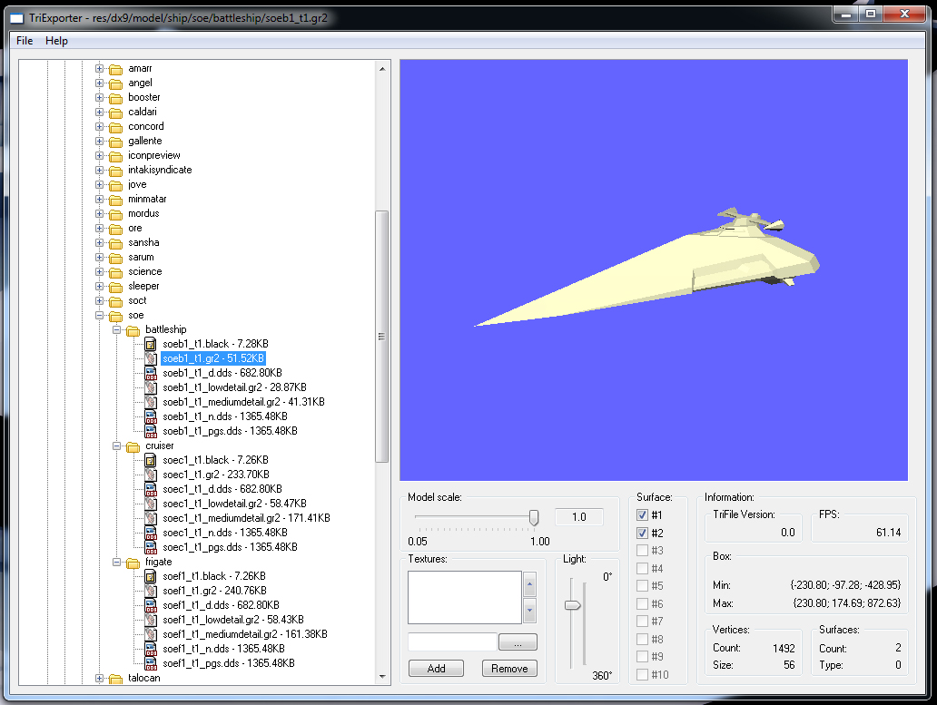Click model icon of soef1_t1_mediumdetail.gr2

click(x=151, y=634)
